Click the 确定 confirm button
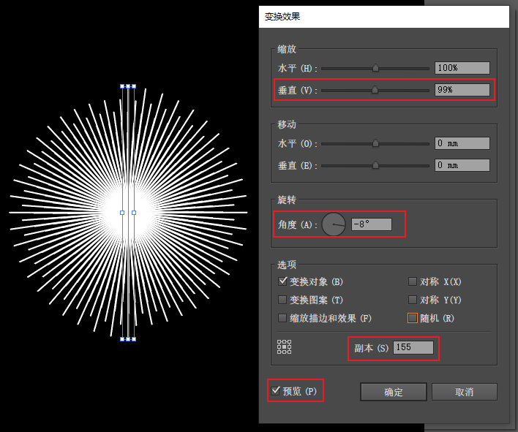The width and height of the screenshot is (518, 432). 394,392
